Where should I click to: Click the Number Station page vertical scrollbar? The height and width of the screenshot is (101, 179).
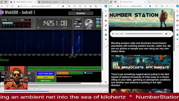[x=174, y=31]
